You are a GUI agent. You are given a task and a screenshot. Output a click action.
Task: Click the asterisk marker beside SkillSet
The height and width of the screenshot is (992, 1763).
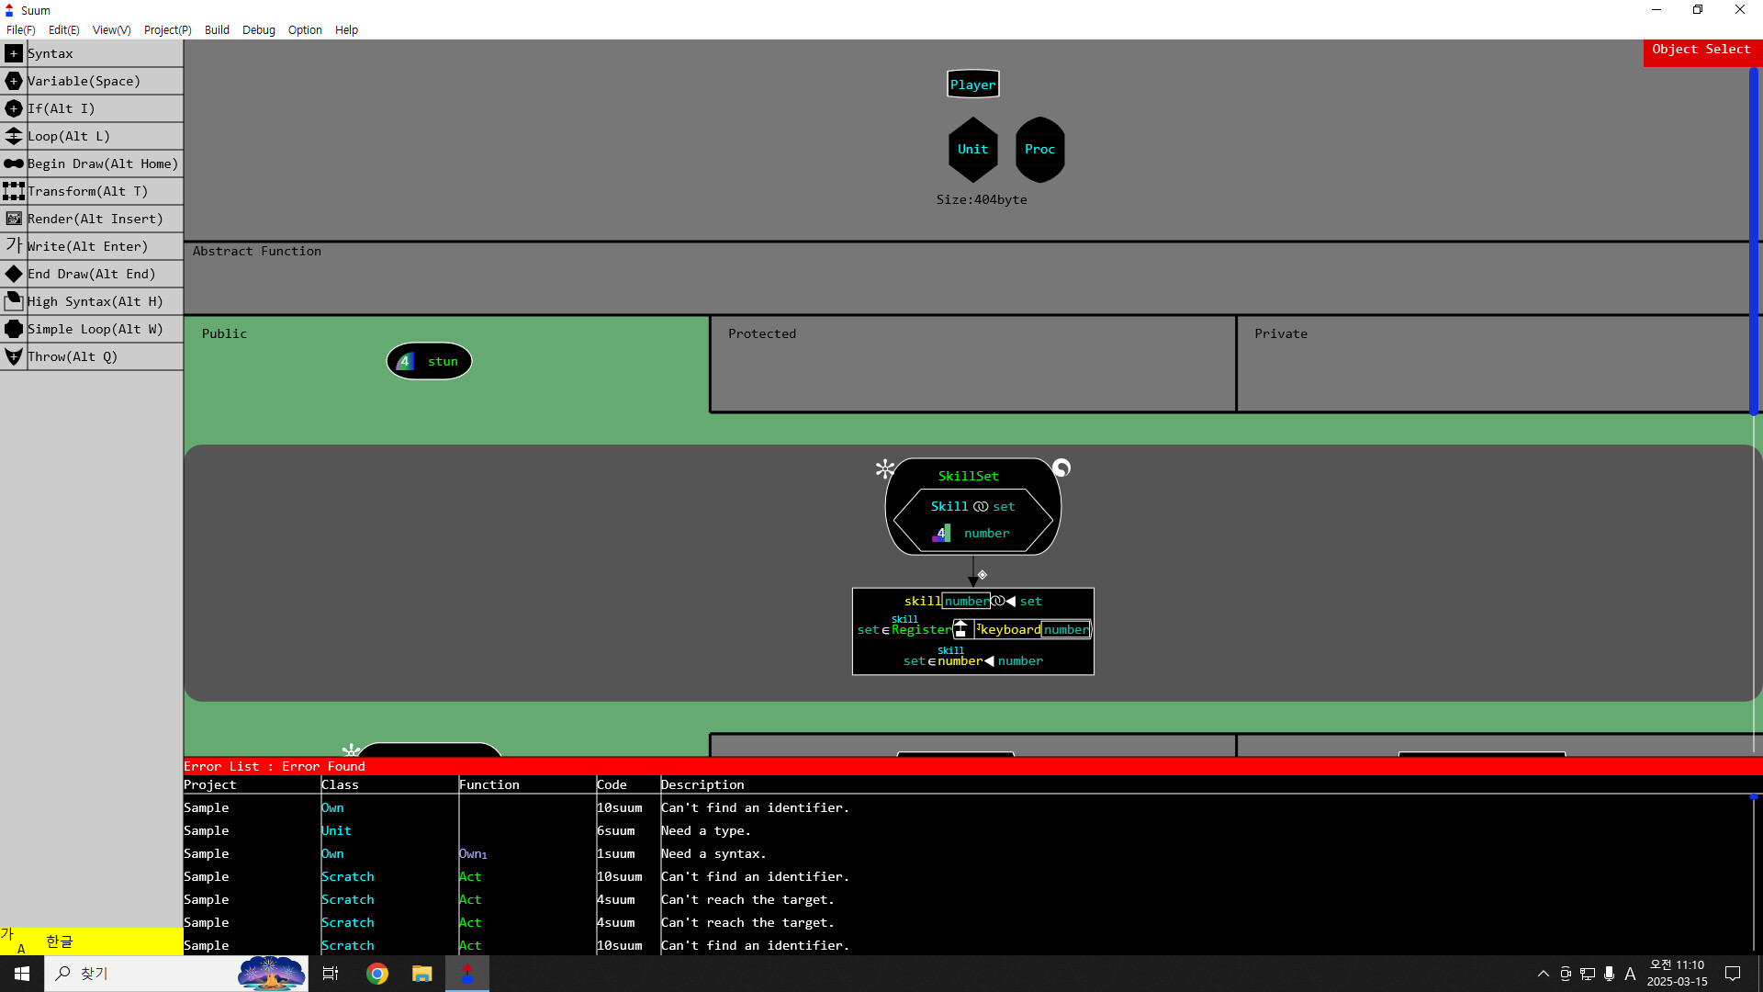point(884,469)
